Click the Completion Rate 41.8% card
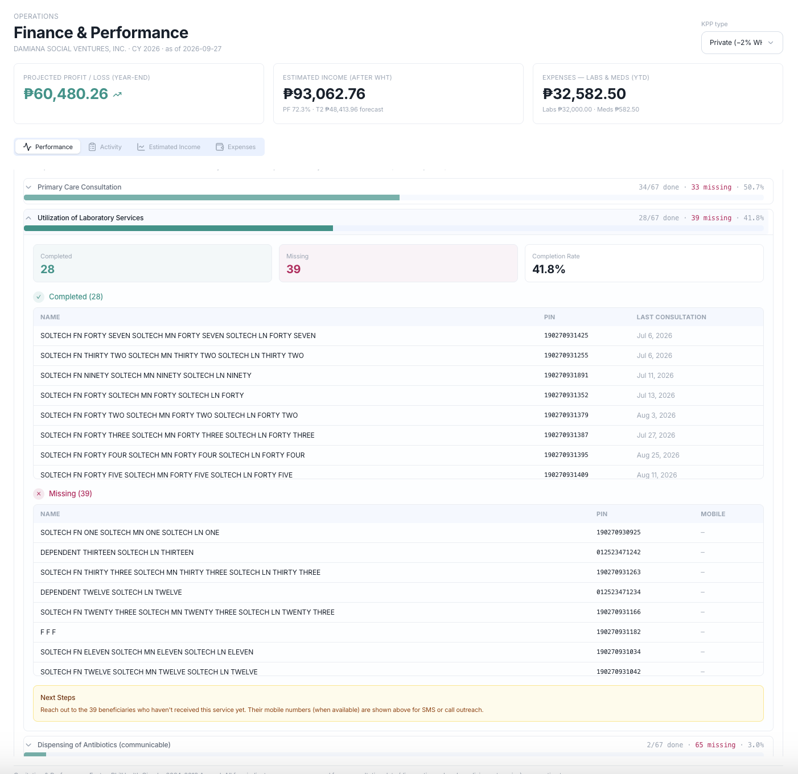The width and height of the screenshot is (798, 774). (644, 263)
